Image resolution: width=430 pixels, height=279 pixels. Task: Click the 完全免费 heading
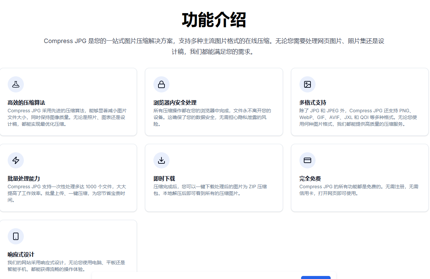pos(311,178)
